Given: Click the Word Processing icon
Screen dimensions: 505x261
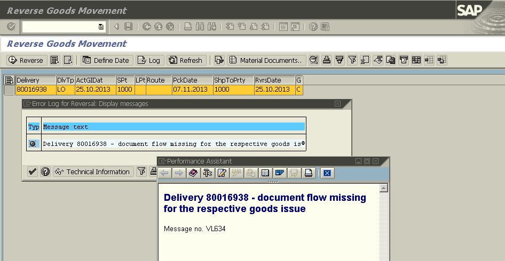Looking at the screenshot, I should click(378, 60).
